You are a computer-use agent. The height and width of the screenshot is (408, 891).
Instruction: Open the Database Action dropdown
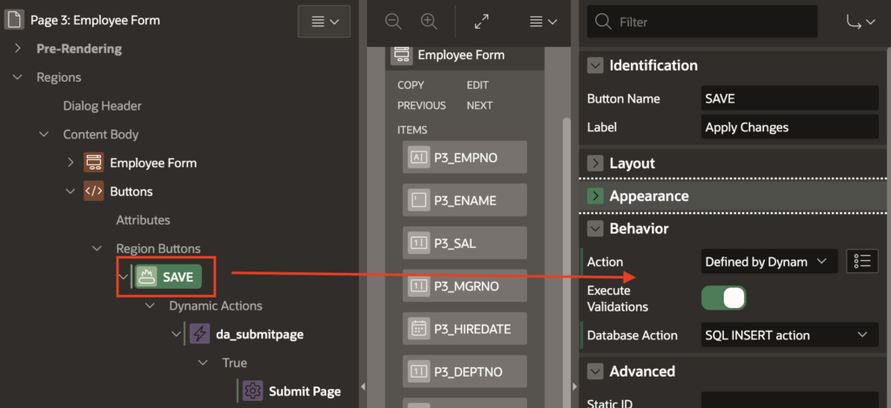[x=790, y=335]
